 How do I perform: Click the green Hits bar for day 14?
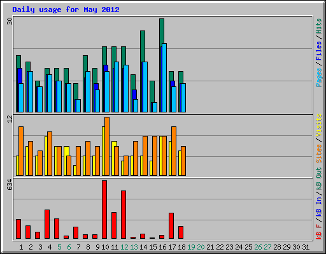pos(143,46)
